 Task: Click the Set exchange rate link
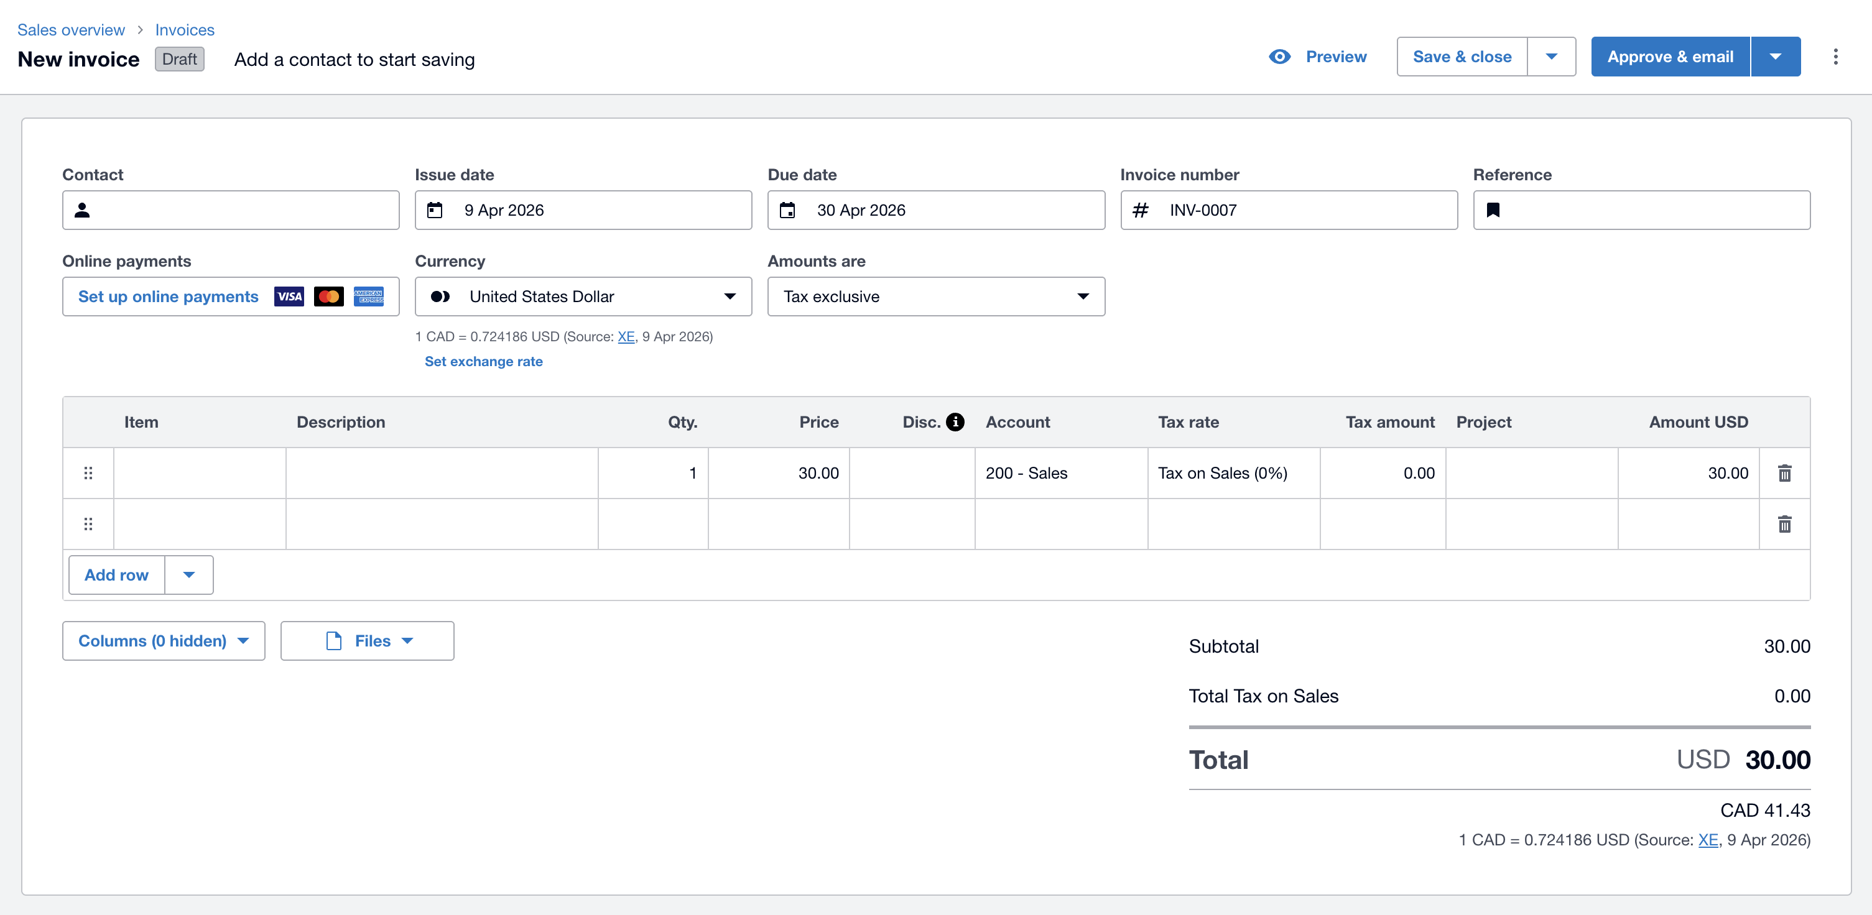483,361
